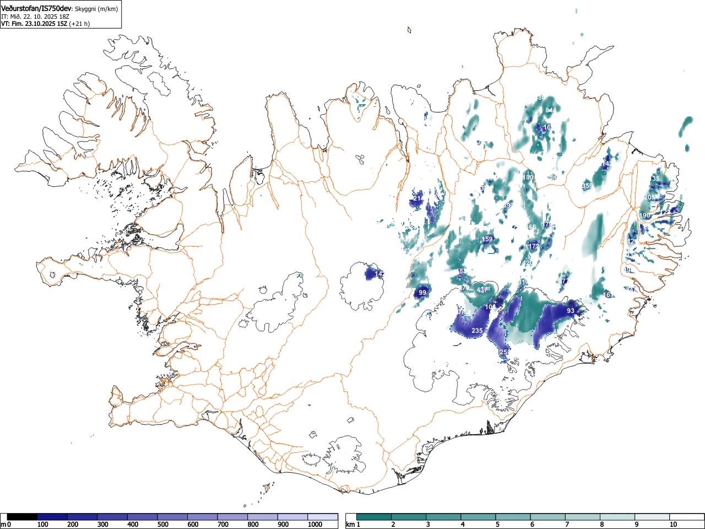Click the 700–800 m legend swatch

coord(232,517)
